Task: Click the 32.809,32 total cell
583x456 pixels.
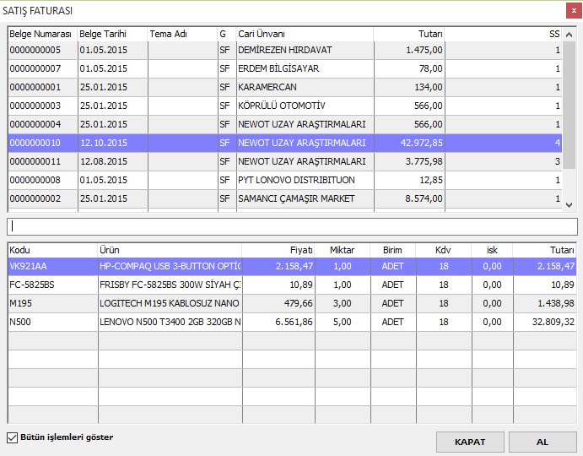Action: pyautogui.click(x=544, y=323)
